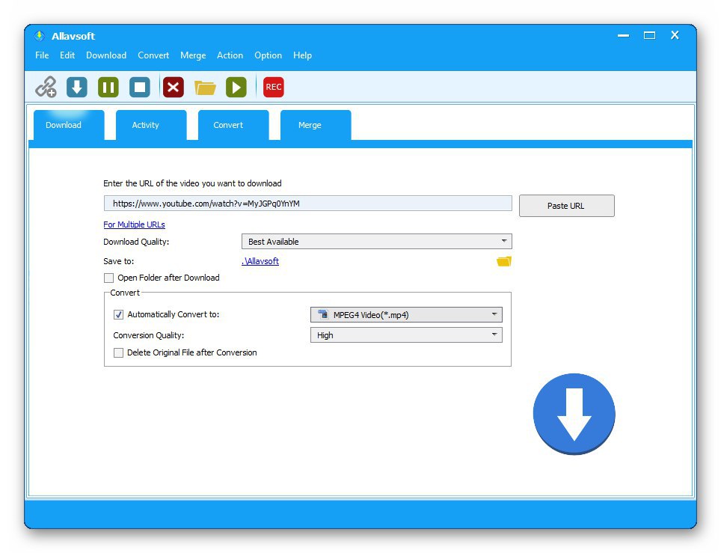Expand the MPEG4 Video format dropdown
Image resolution: width=721 pixels, height=553 pixels.
tap(406, 315)
